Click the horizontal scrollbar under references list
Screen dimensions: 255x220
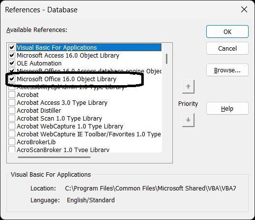point(54,157)
